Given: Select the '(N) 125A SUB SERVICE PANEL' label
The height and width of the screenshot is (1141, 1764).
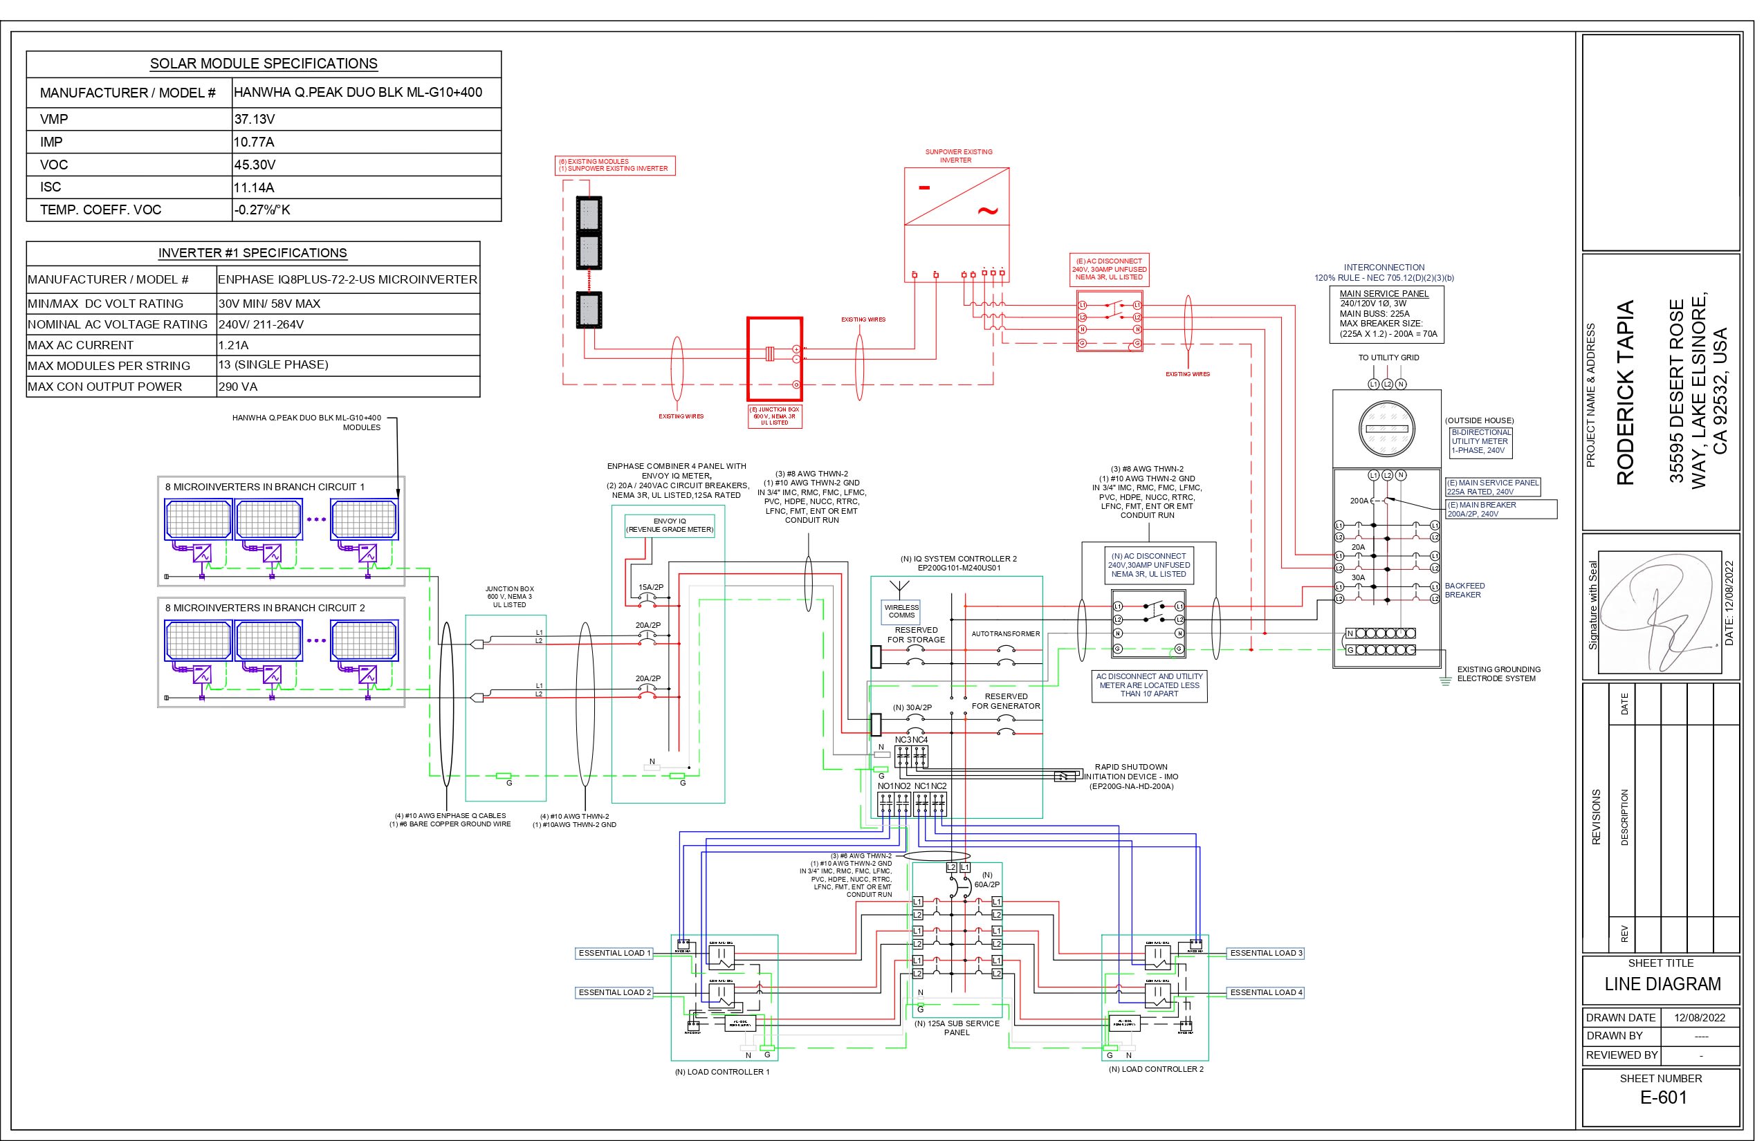Looking at the screenshot, I should pyautogui.click(x=956, y=1028).
